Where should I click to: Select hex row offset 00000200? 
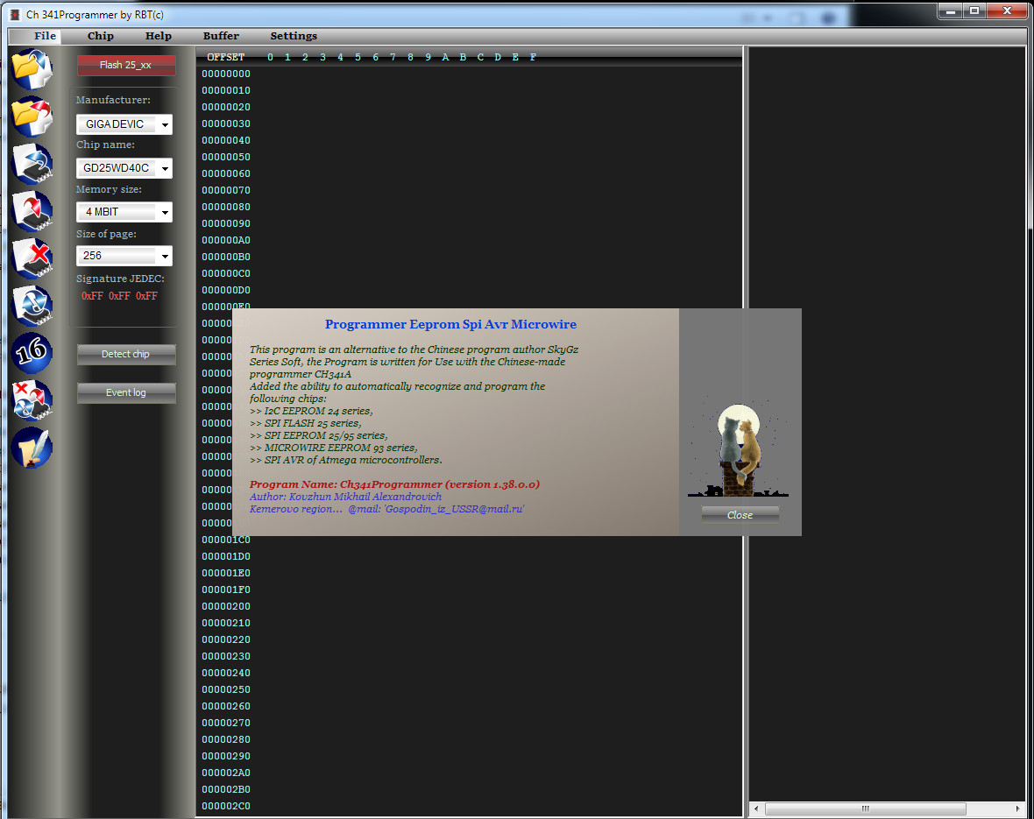(x=226, y=606)
